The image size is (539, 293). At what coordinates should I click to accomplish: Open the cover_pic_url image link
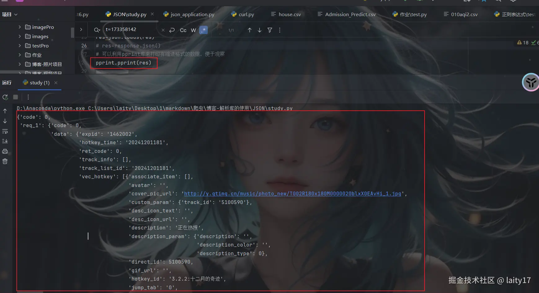click(x=292, y=194)
